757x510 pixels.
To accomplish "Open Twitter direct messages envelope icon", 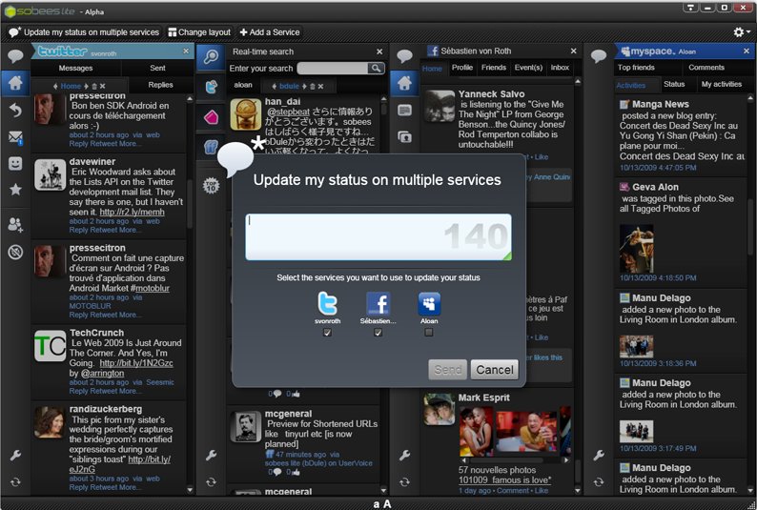I will (x=15, y=137).
